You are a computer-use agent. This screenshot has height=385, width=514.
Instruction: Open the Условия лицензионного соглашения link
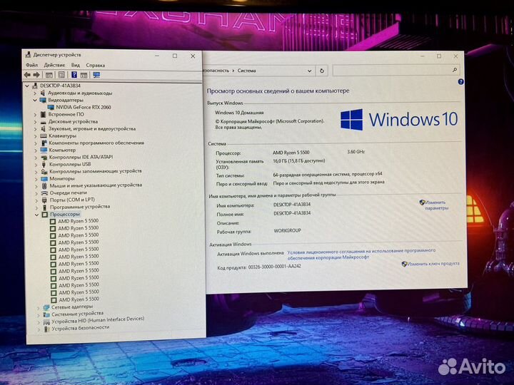point(361,254)
